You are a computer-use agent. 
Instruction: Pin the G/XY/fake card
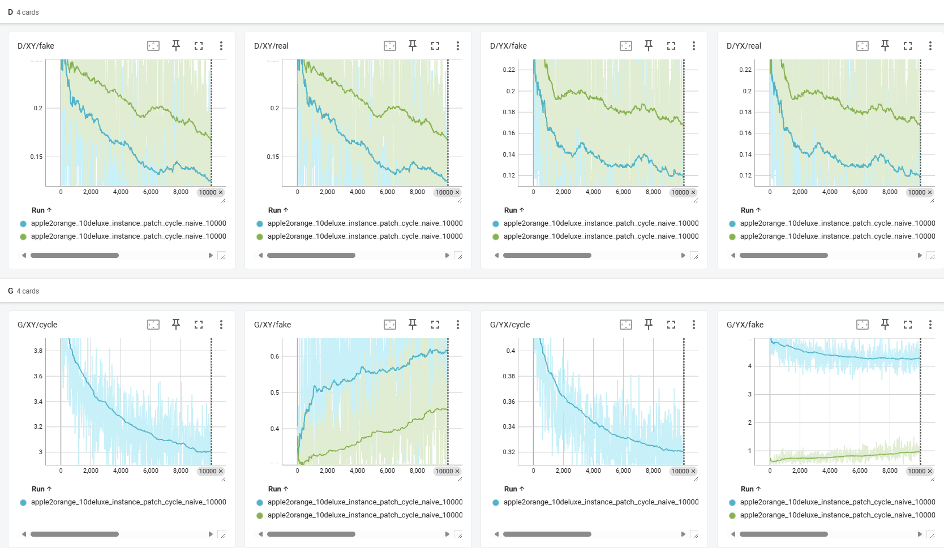[413, 325]
